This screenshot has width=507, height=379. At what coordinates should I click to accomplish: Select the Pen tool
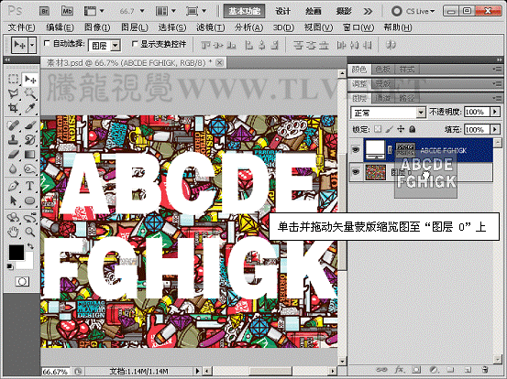click(x=13, y=186)
